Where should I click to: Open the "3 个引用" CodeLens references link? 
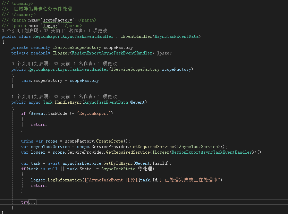click(x=11, y=31)
